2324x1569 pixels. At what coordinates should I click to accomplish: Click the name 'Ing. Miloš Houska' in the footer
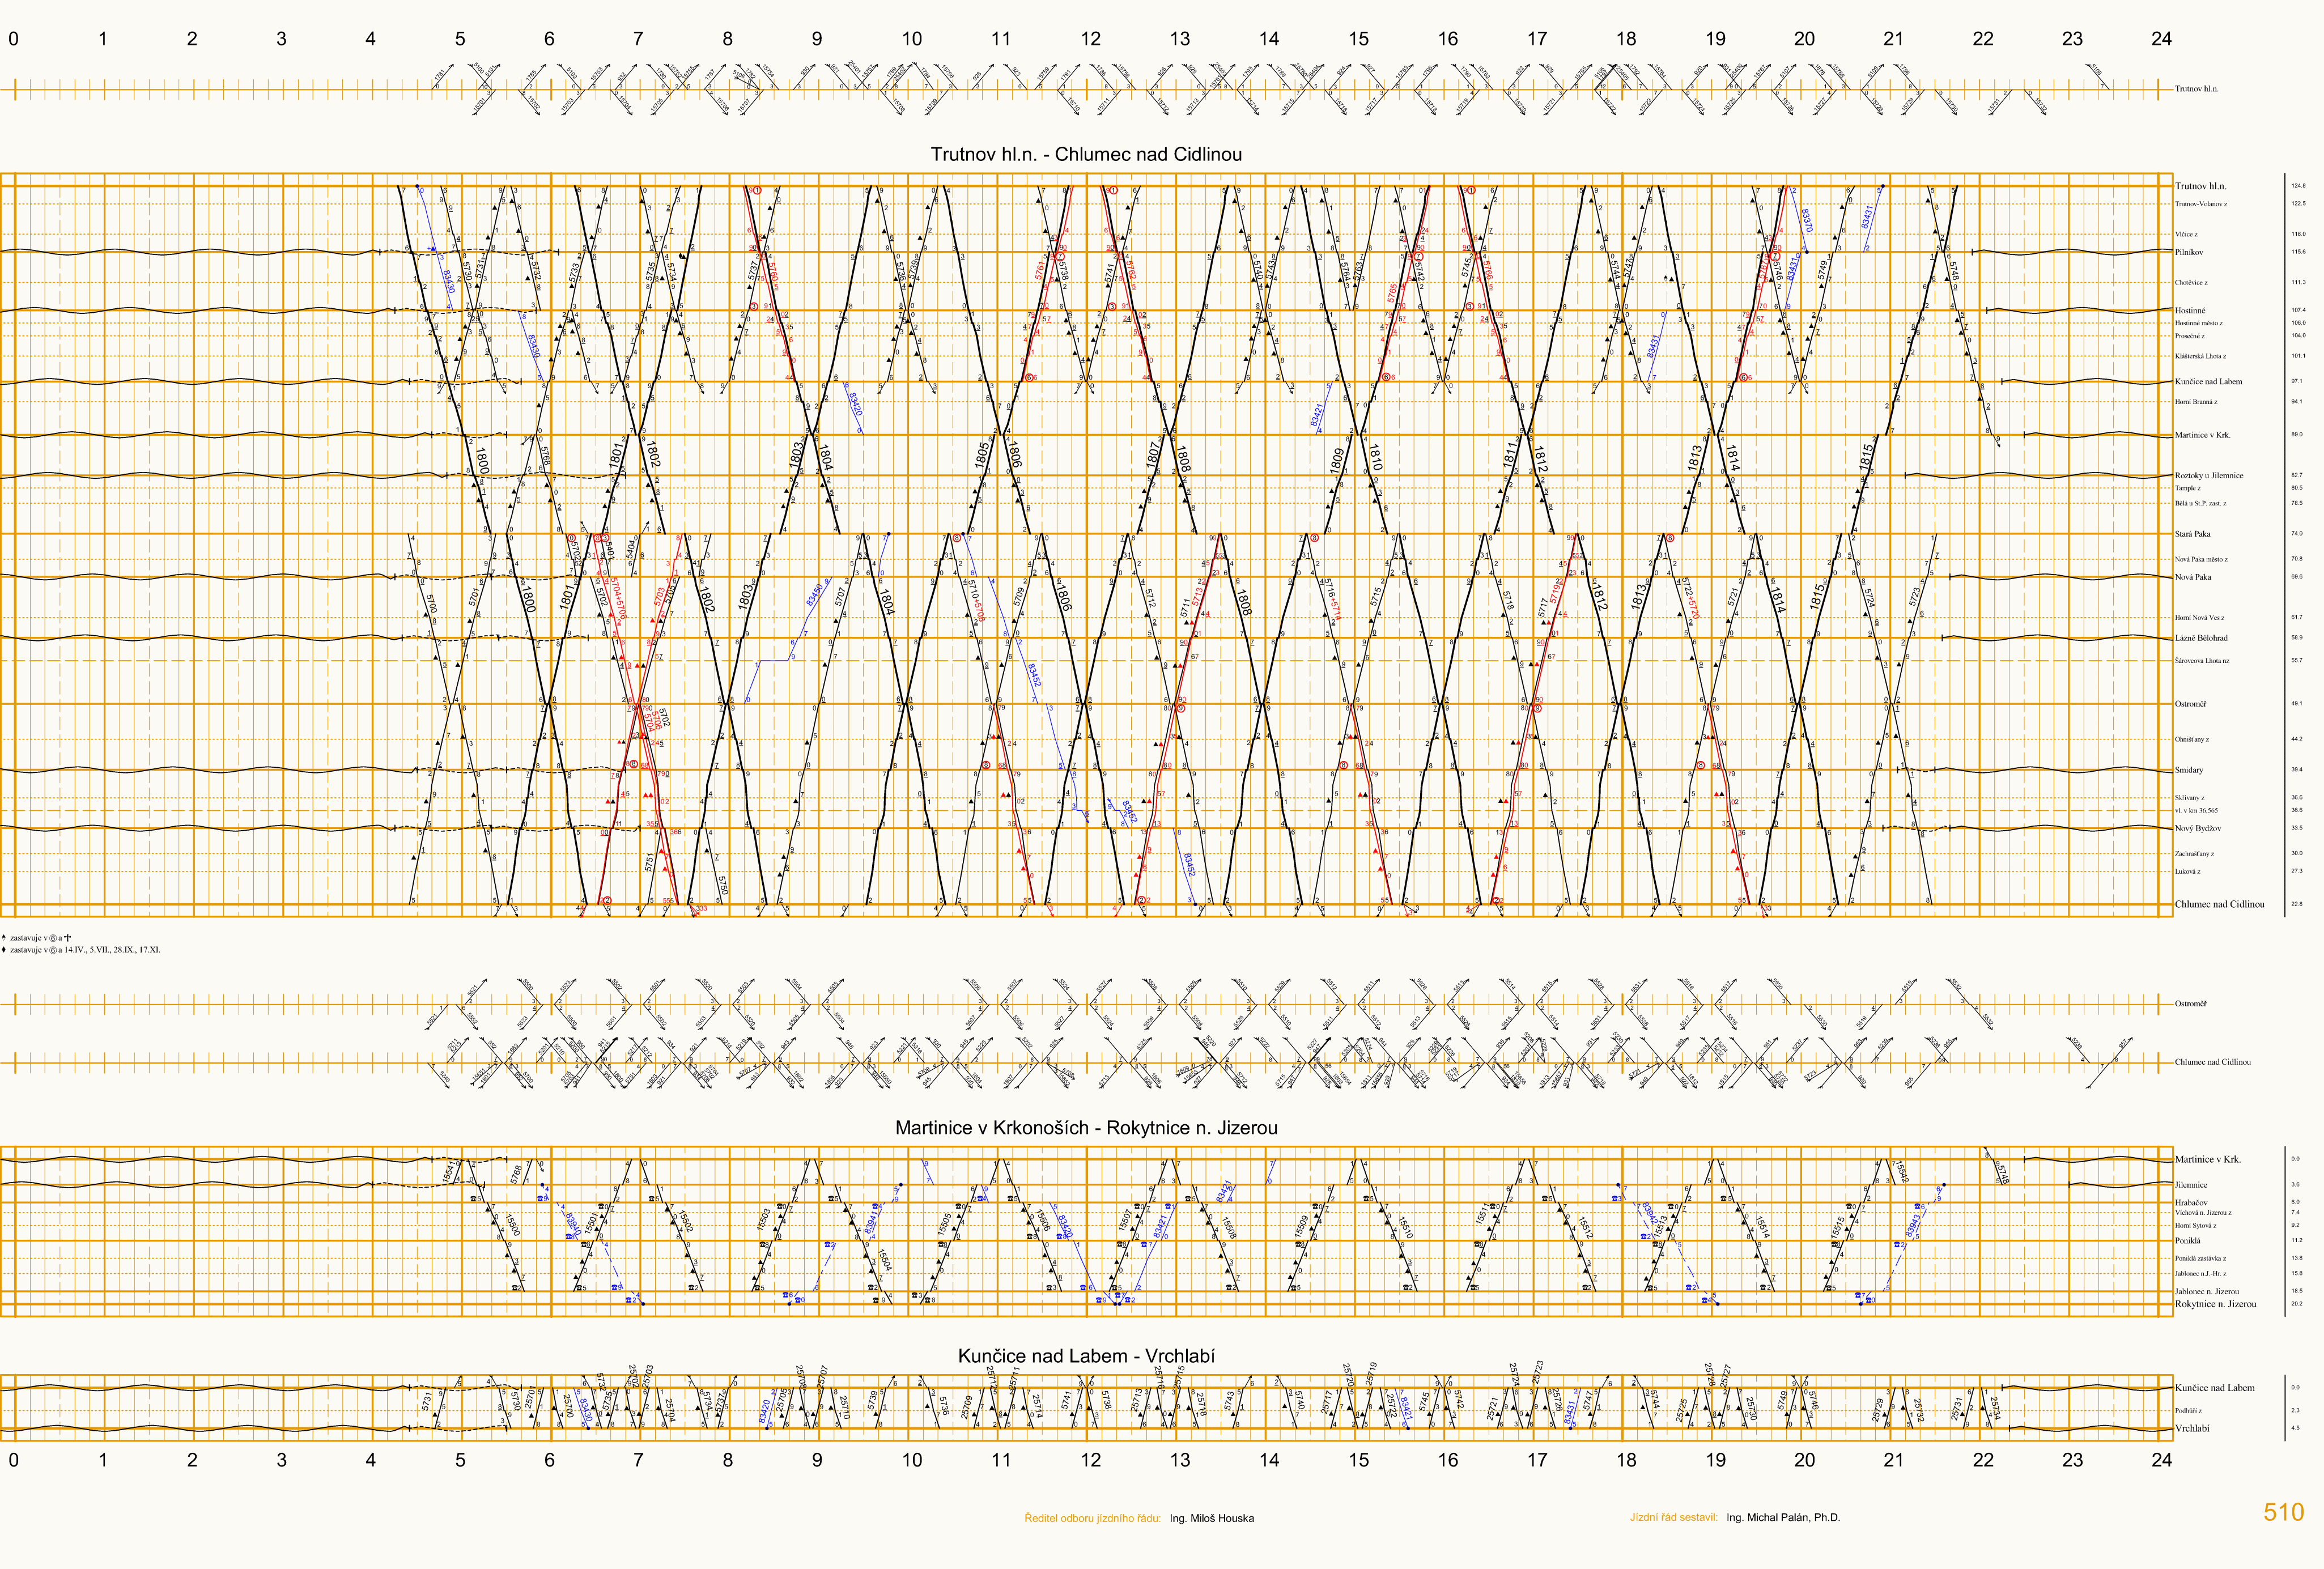1211,1518
